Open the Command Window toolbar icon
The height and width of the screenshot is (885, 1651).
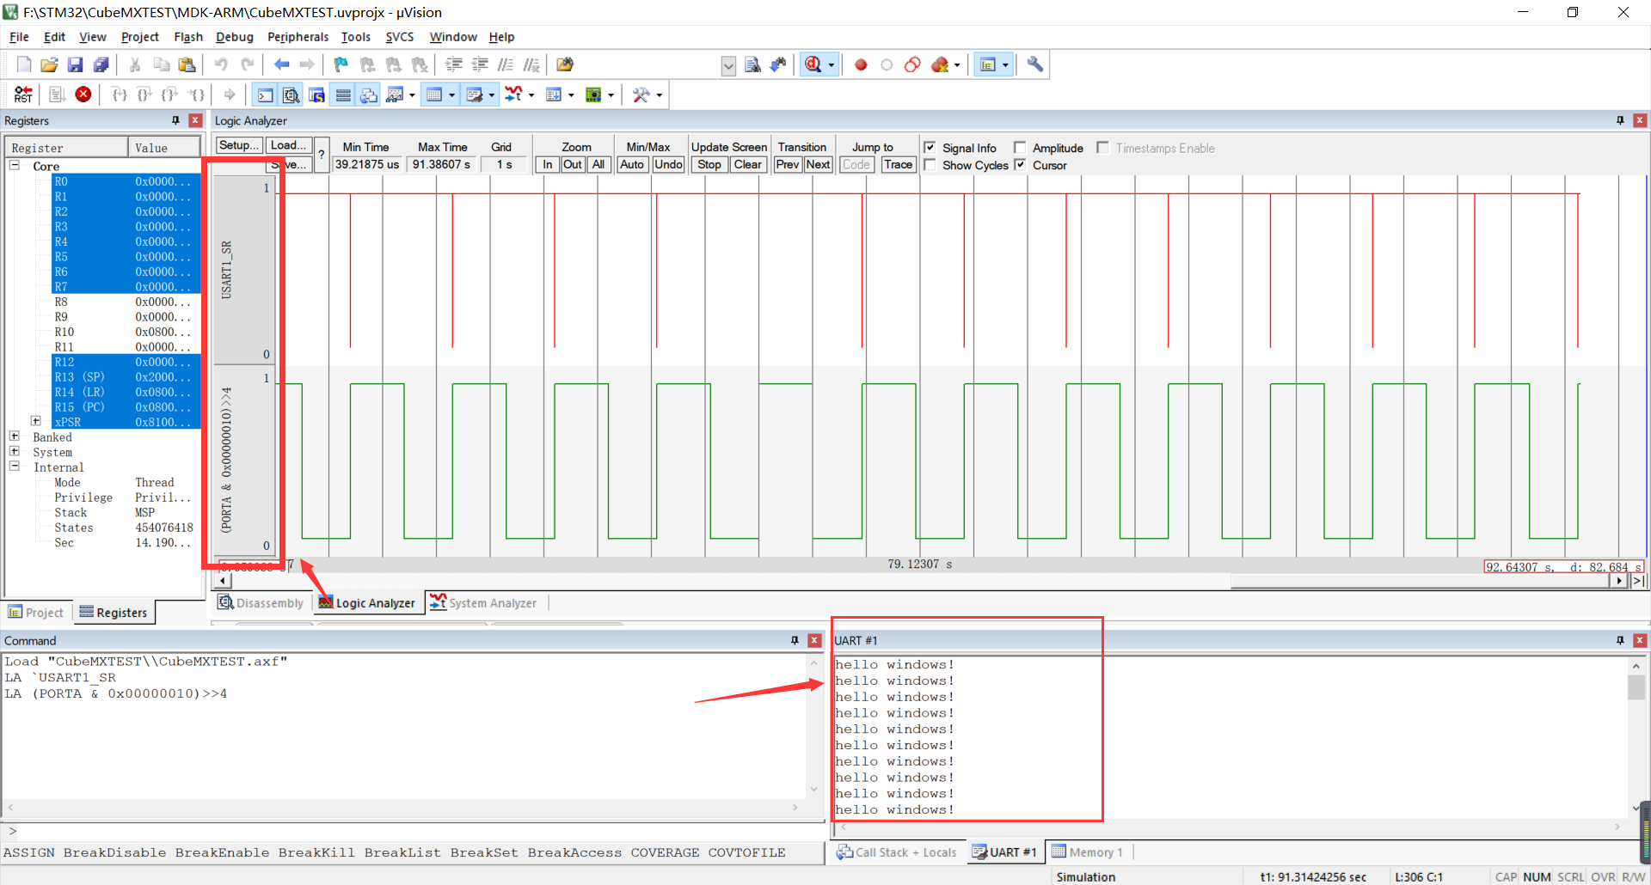[265, 95]
